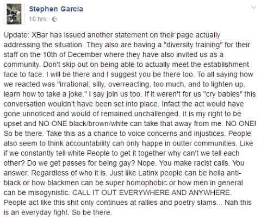Click the word "misogynistic" in the post

click(48, 193)
